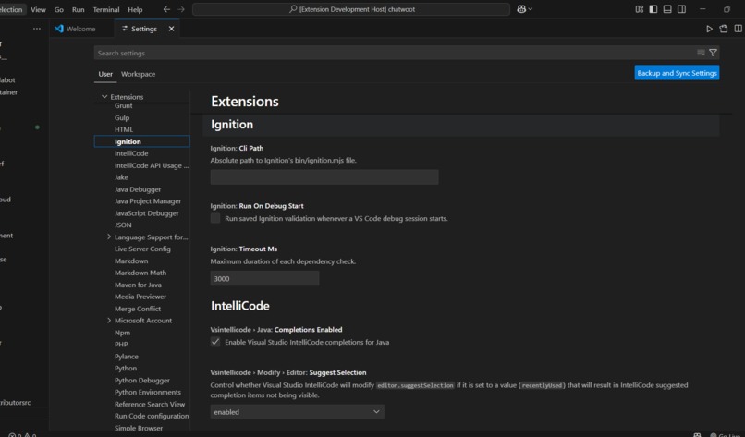Select JavaScript Debugger tree item
This screenshot has width=745, height=437.
(146, 213)
